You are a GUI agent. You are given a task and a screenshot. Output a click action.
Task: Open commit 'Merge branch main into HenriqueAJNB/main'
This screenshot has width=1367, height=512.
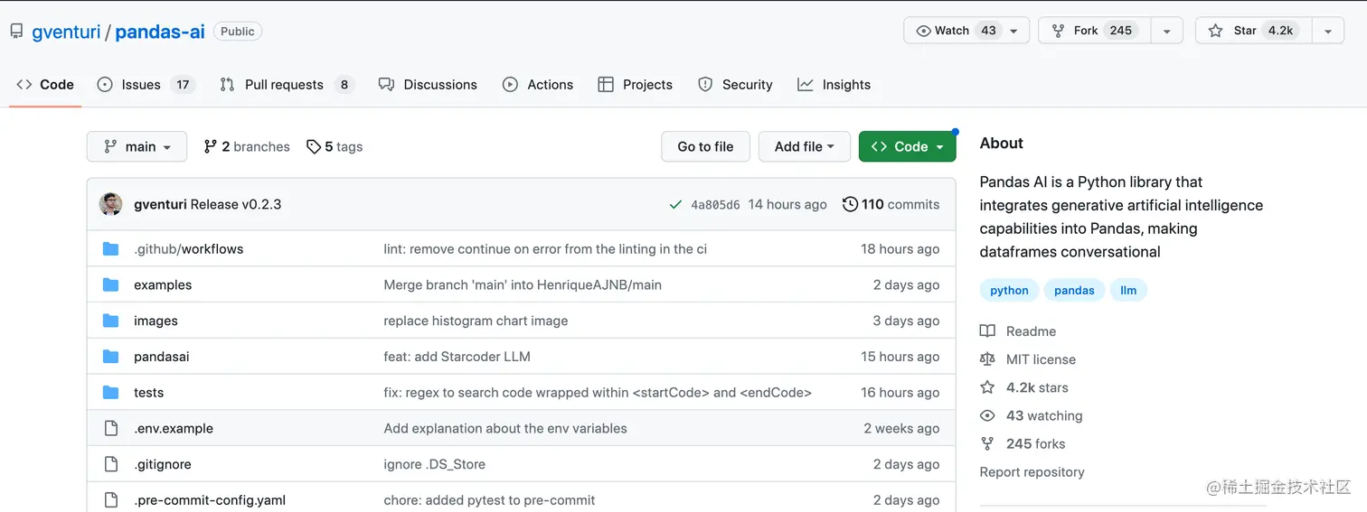(x=523, y=285)
